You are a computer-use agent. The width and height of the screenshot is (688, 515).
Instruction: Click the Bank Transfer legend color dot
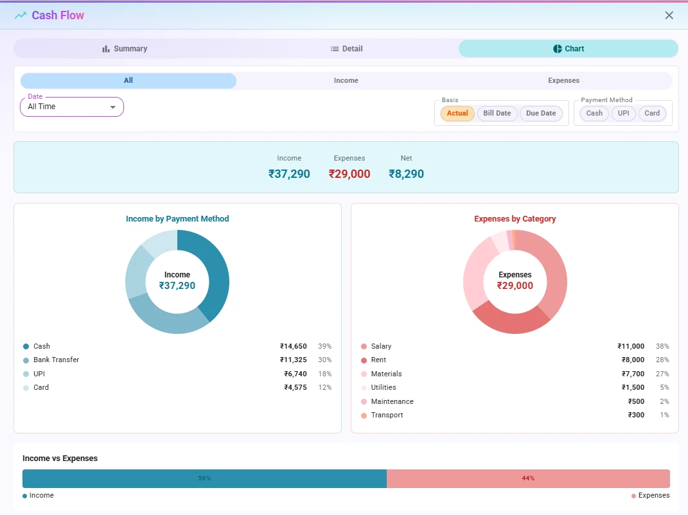26,360
